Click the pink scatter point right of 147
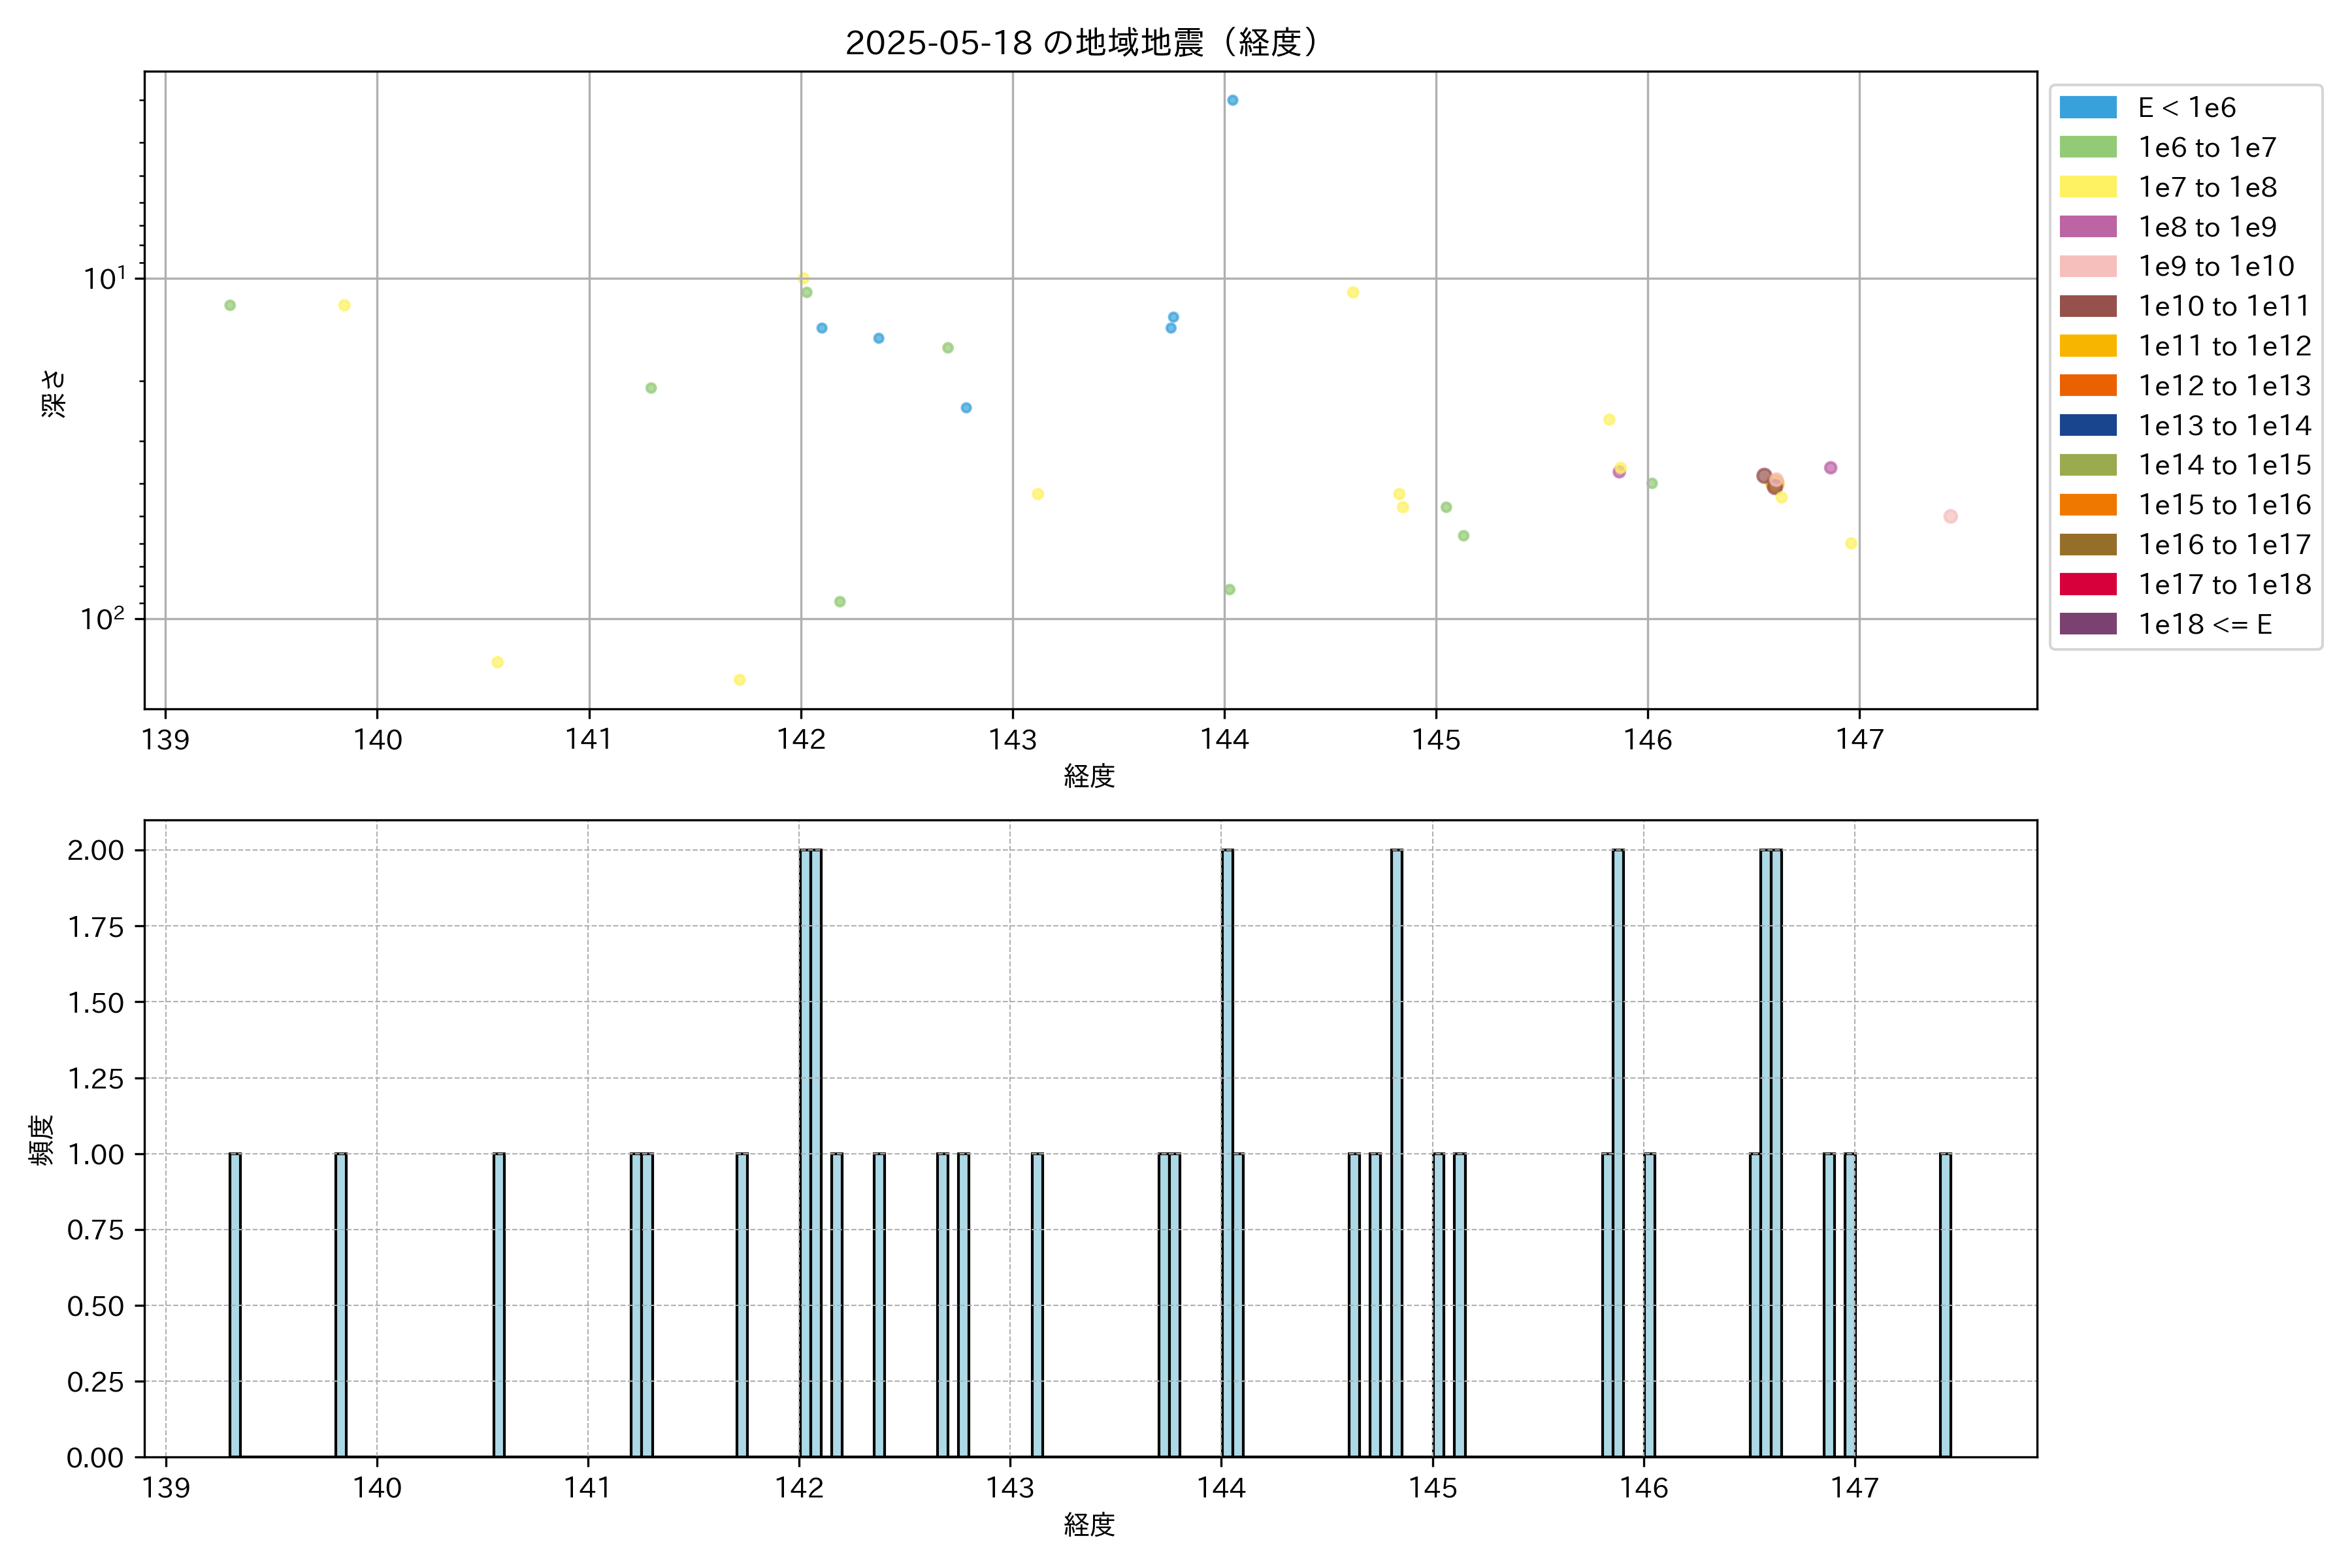The image size is (2352, 1568). click(x=1950, y=516)
